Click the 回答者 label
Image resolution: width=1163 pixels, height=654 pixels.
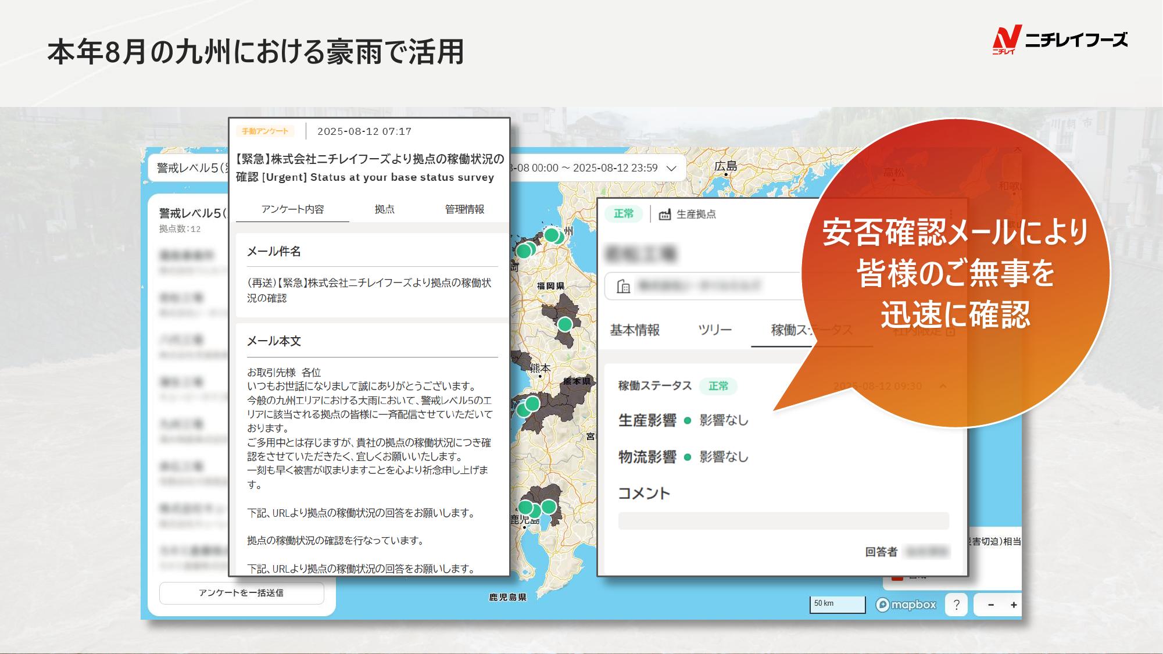pyautogui.click(x=881, y=552)
